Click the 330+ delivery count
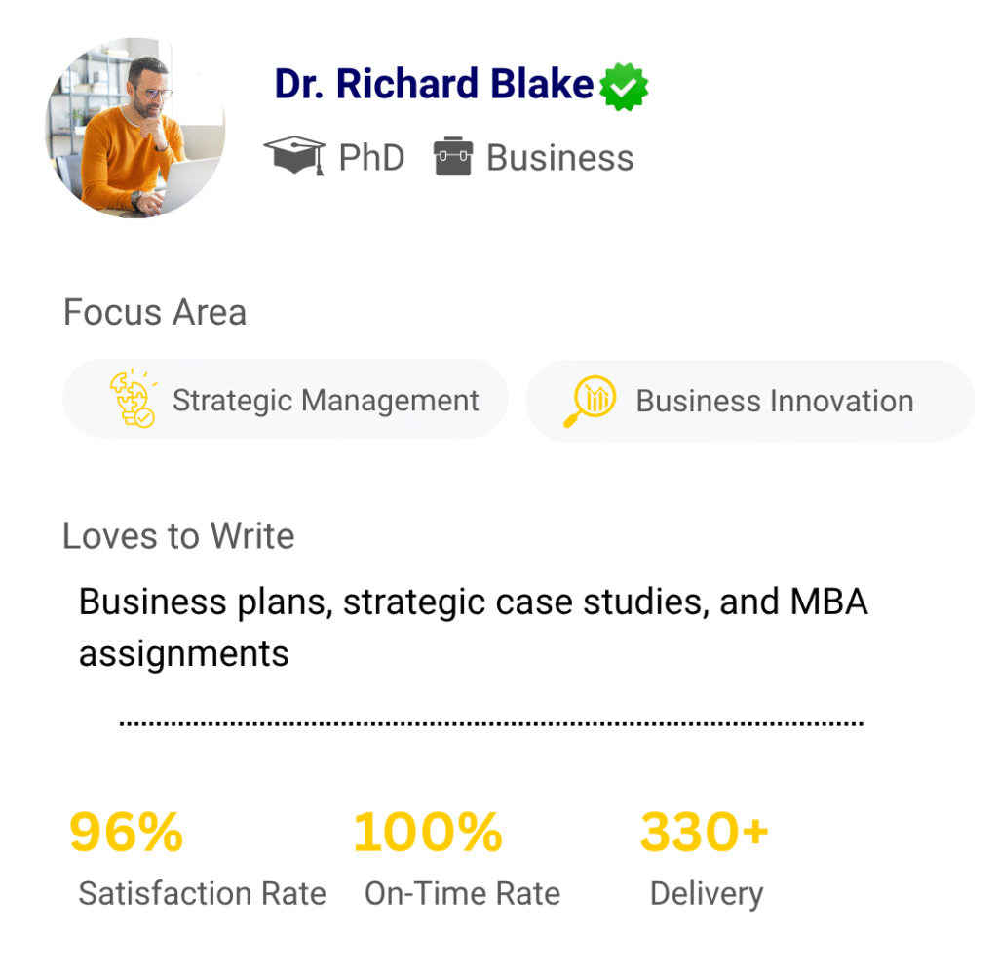The image size is (998, 971). tap(704, 833)
